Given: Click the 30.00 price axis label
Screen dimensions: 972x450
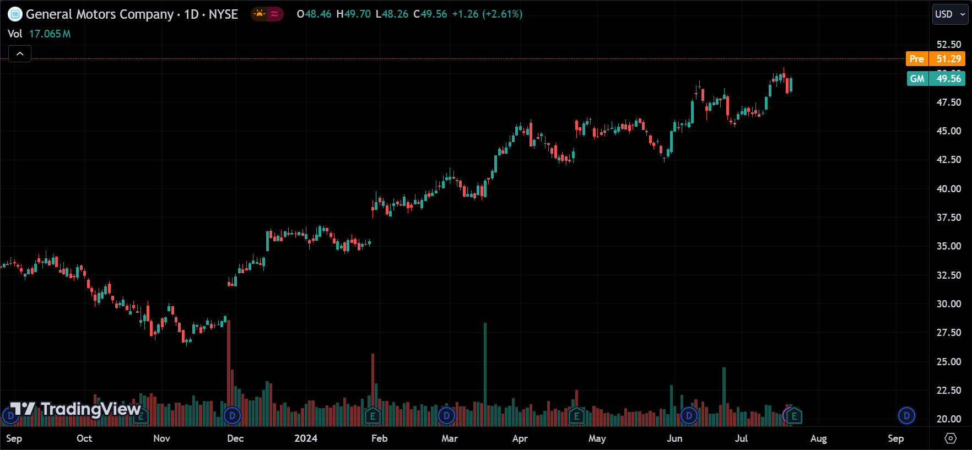Looking at the screenshot, I should coord(949,304).
